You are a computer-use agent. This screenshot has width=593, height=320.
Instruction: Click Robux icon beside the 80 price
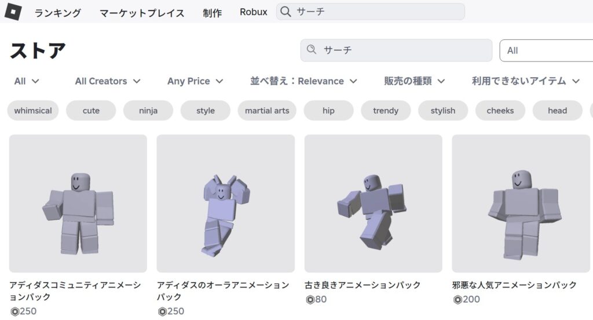pyautogui.click(x=310, y=300)
